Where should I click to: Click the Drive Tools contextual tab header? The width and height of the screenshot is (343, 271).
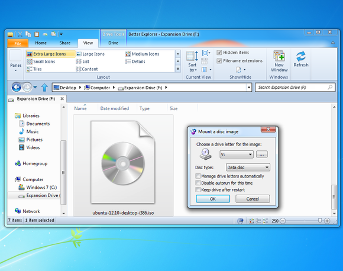coord(114,34)
